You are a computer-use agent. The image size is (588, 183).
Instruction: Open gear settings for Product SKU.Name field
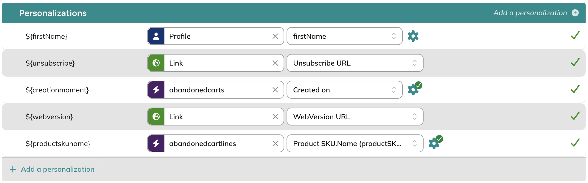[435, 142]
